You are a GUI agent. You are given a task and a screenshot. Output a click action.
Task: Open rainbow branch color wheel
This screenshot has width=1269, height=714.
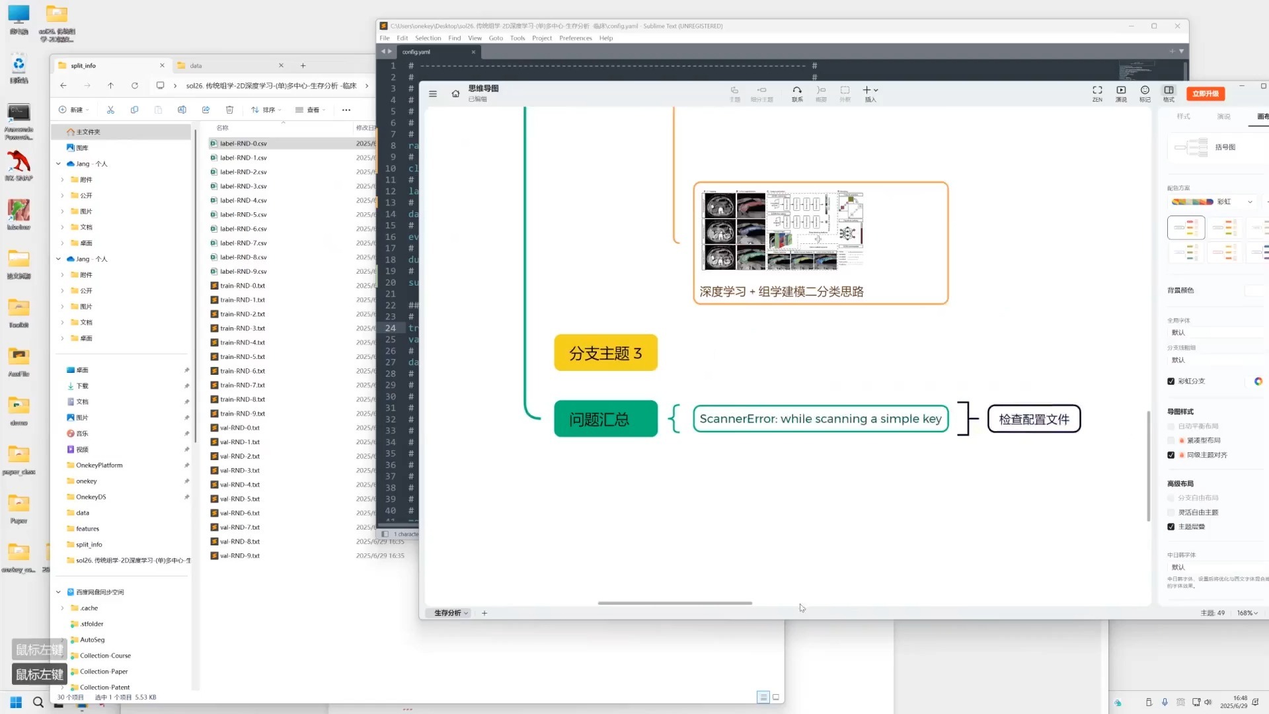click(1258, 381)
